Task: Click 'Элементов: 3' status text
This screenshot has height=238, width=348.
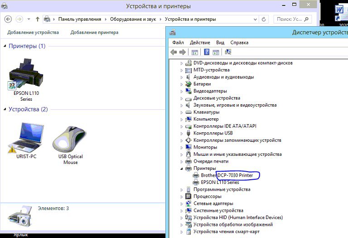Action: coord(53,208)
